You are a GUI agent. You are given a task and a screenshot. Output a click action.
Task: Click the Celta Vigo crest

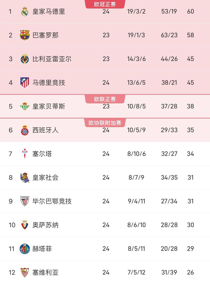pos(25,154)
